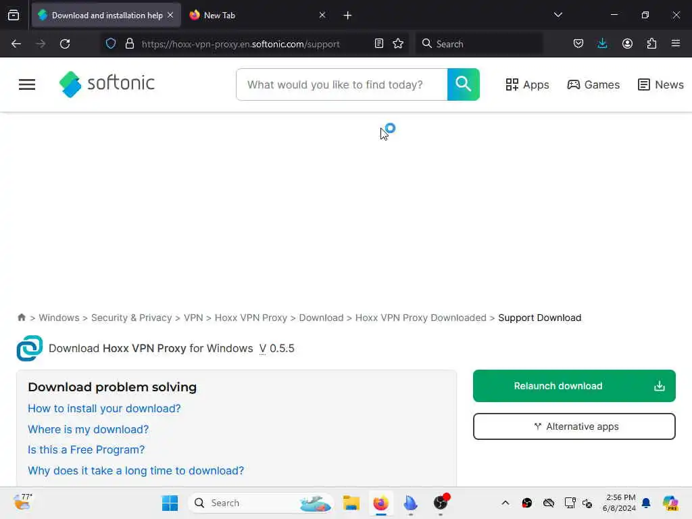This screenshot has height=519, width=692.
Task: Close the New Tab tab
Action: coord(322,15)
